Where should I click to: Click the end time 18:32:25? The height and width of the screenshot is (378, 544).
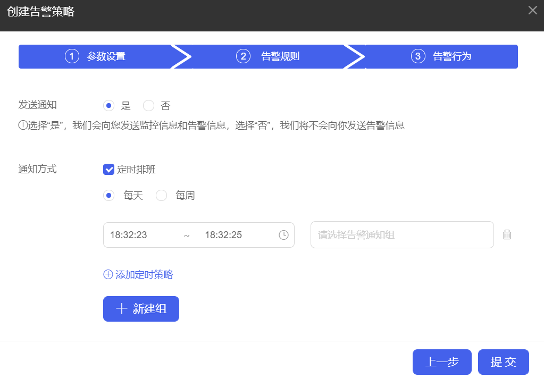click(x=223, y=235)
